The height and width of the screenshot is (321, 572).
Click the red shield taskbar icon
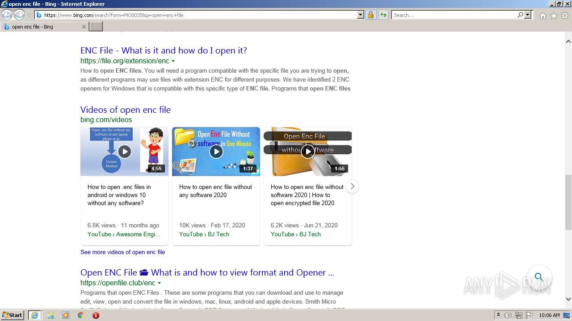click(96, 315)
